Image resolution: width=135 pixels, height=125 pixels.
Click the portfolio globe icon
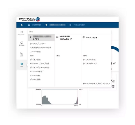point(84,37)
